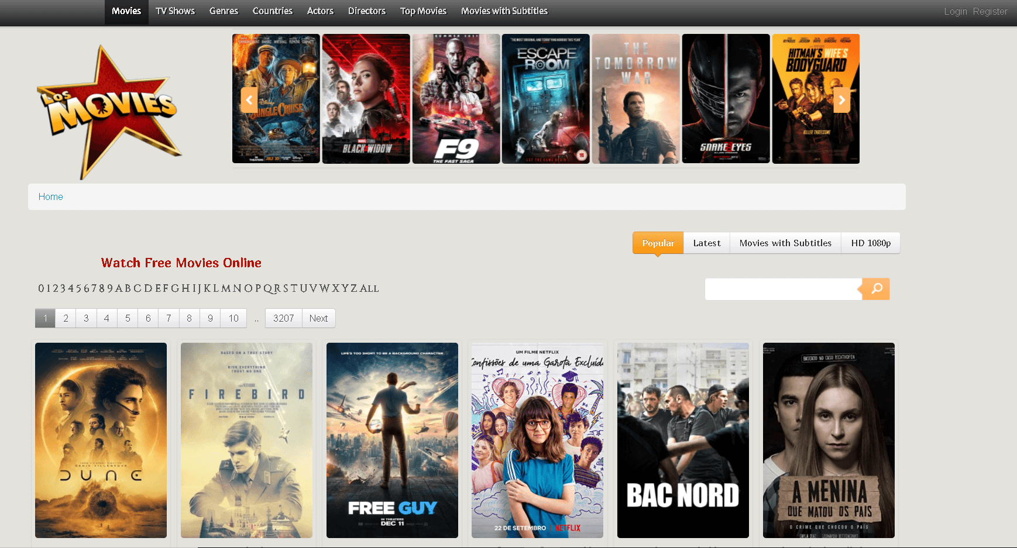Image resolution: width=1017 pixels, height=548 pixels.
Task: Select the HD 1080p tab
Action: [x=870, y=243]
